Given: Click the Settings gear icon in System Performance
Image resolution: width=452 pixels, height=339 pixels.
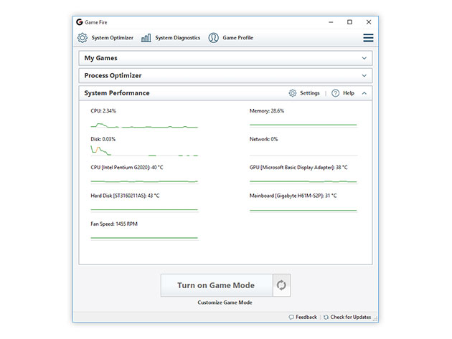Looking at the screenshot, I should pos(293,93).
